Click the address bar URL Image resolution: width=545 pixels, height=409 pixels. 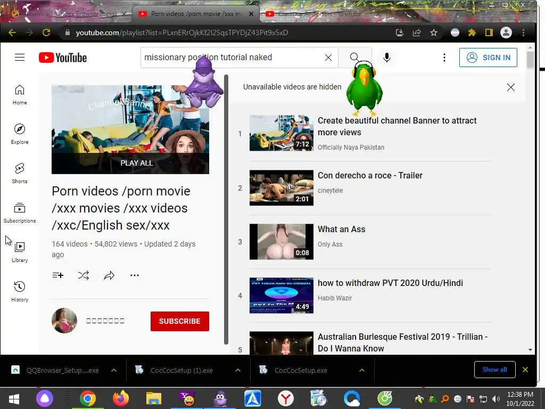coord(182,32)
